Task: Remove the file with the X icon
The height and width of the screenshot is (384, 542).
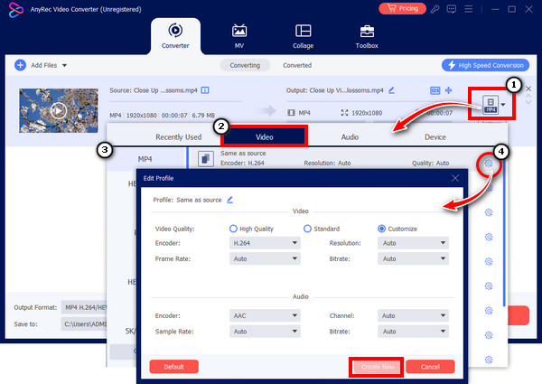Action: pyautogui.click(x=528, y=89)
